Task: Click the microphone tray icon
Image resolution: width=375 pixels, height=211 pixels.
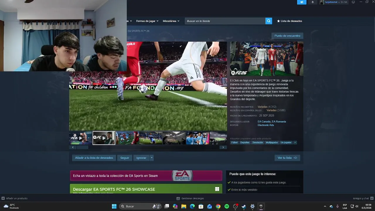Action: tap(337, 206)
